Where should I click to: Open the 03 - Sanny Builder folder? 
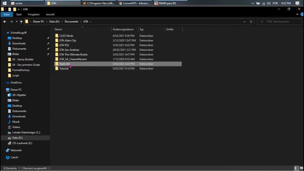pyautogui.click(x=23, y=59)
